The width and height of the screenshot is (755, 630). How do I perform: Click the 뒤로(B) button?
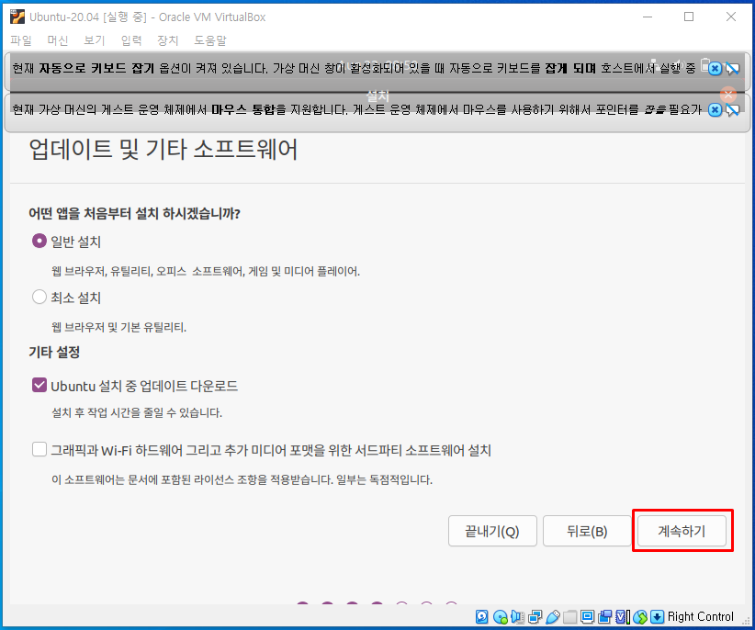(x=587, y=531)
